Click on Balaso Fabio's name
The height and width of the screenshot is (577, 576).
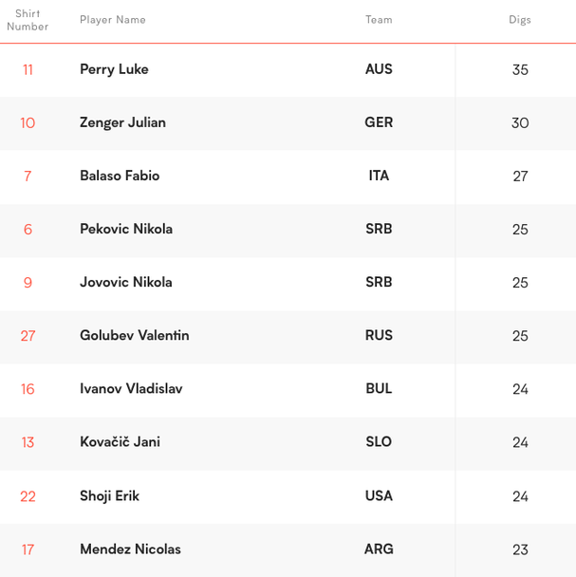pyautogui.click(x=120, y=176)
